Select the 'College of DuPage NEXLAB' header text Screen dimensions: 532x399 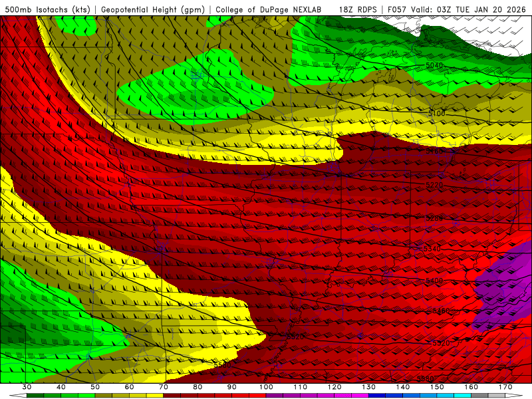pyautogui.click(x=269, y=10)
